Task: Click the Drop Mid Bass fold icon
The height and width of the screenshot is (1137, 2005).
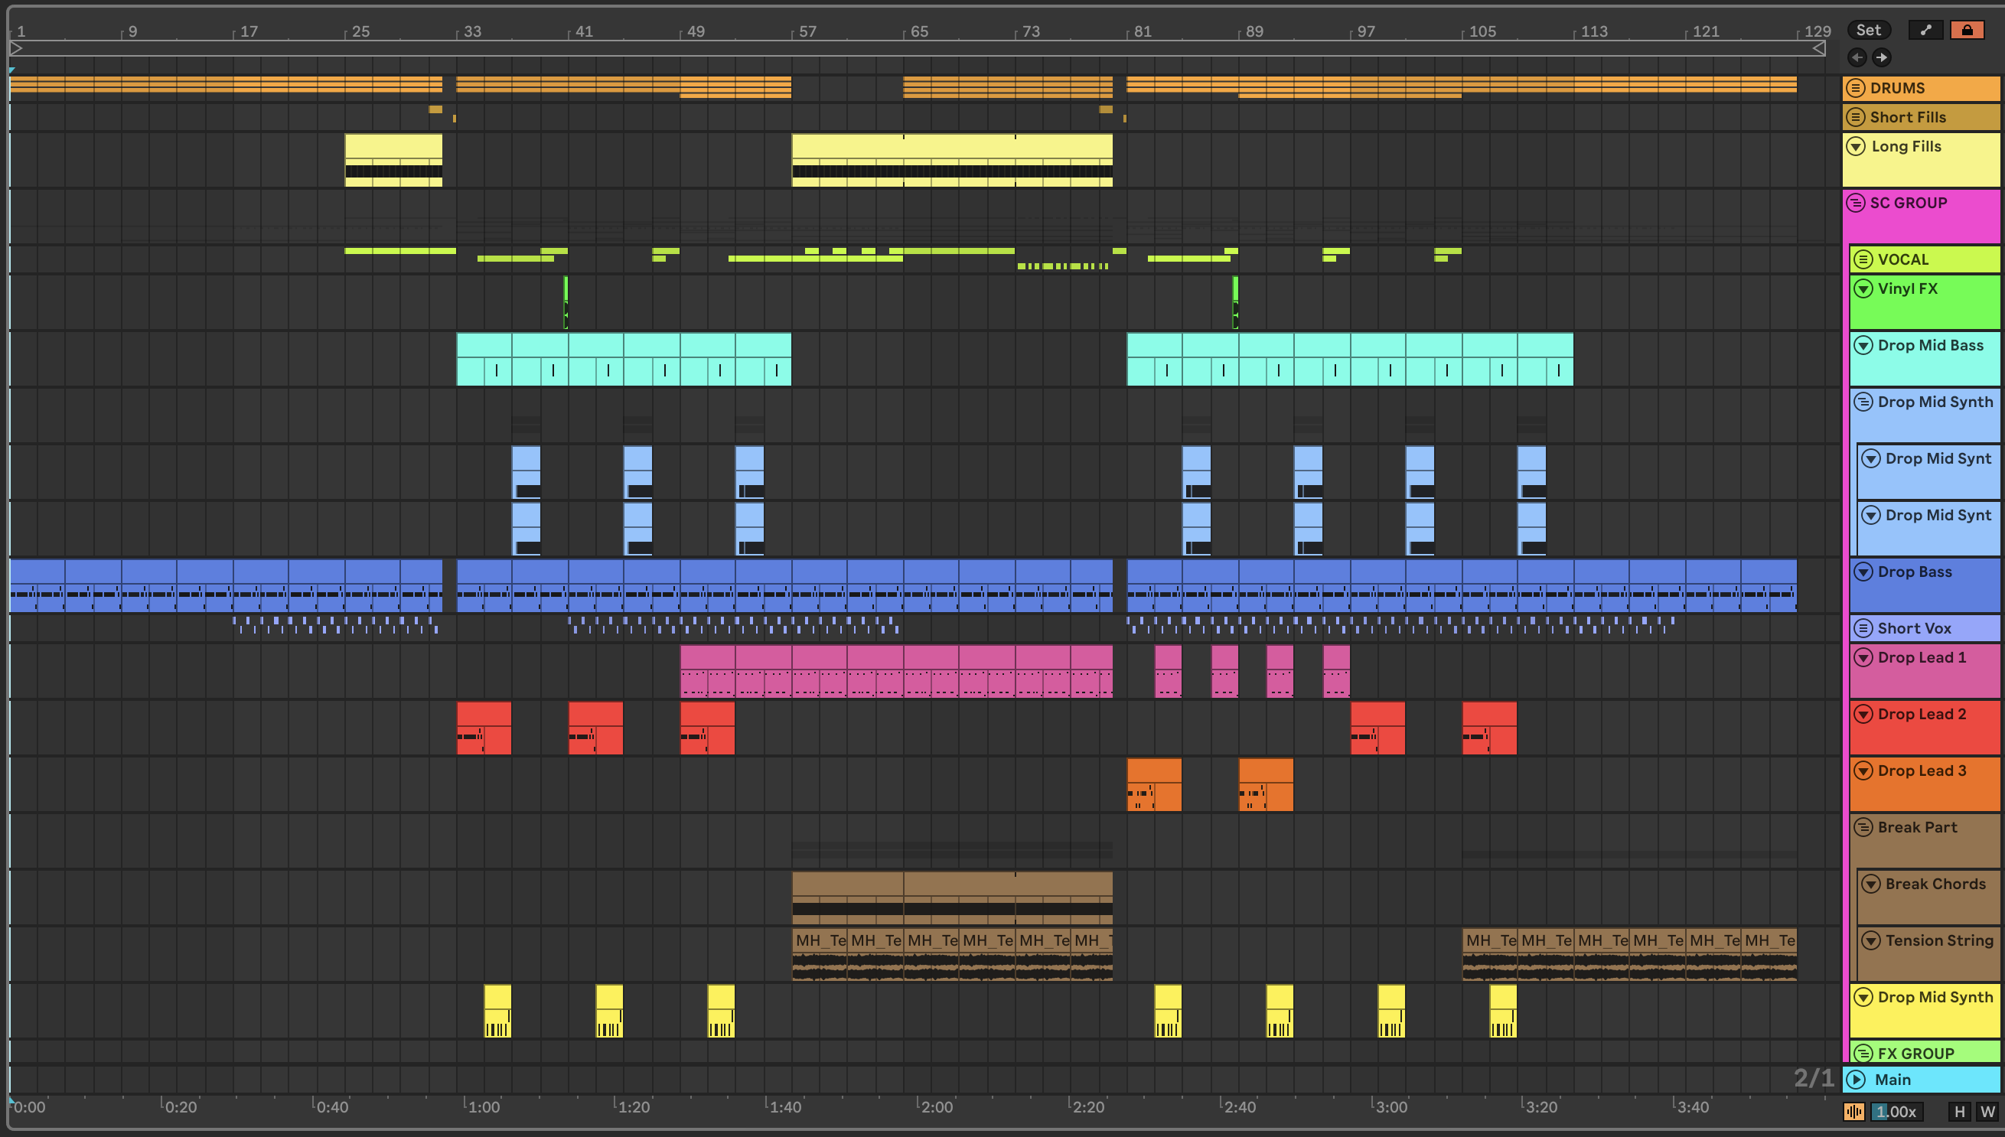Action: click(x=1863, y=345)
